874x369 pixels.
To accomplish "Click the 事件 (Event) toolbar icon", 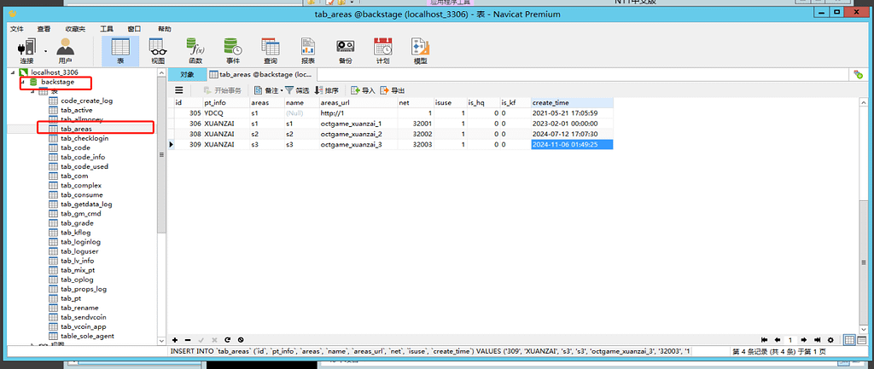I will pos(232,50).
